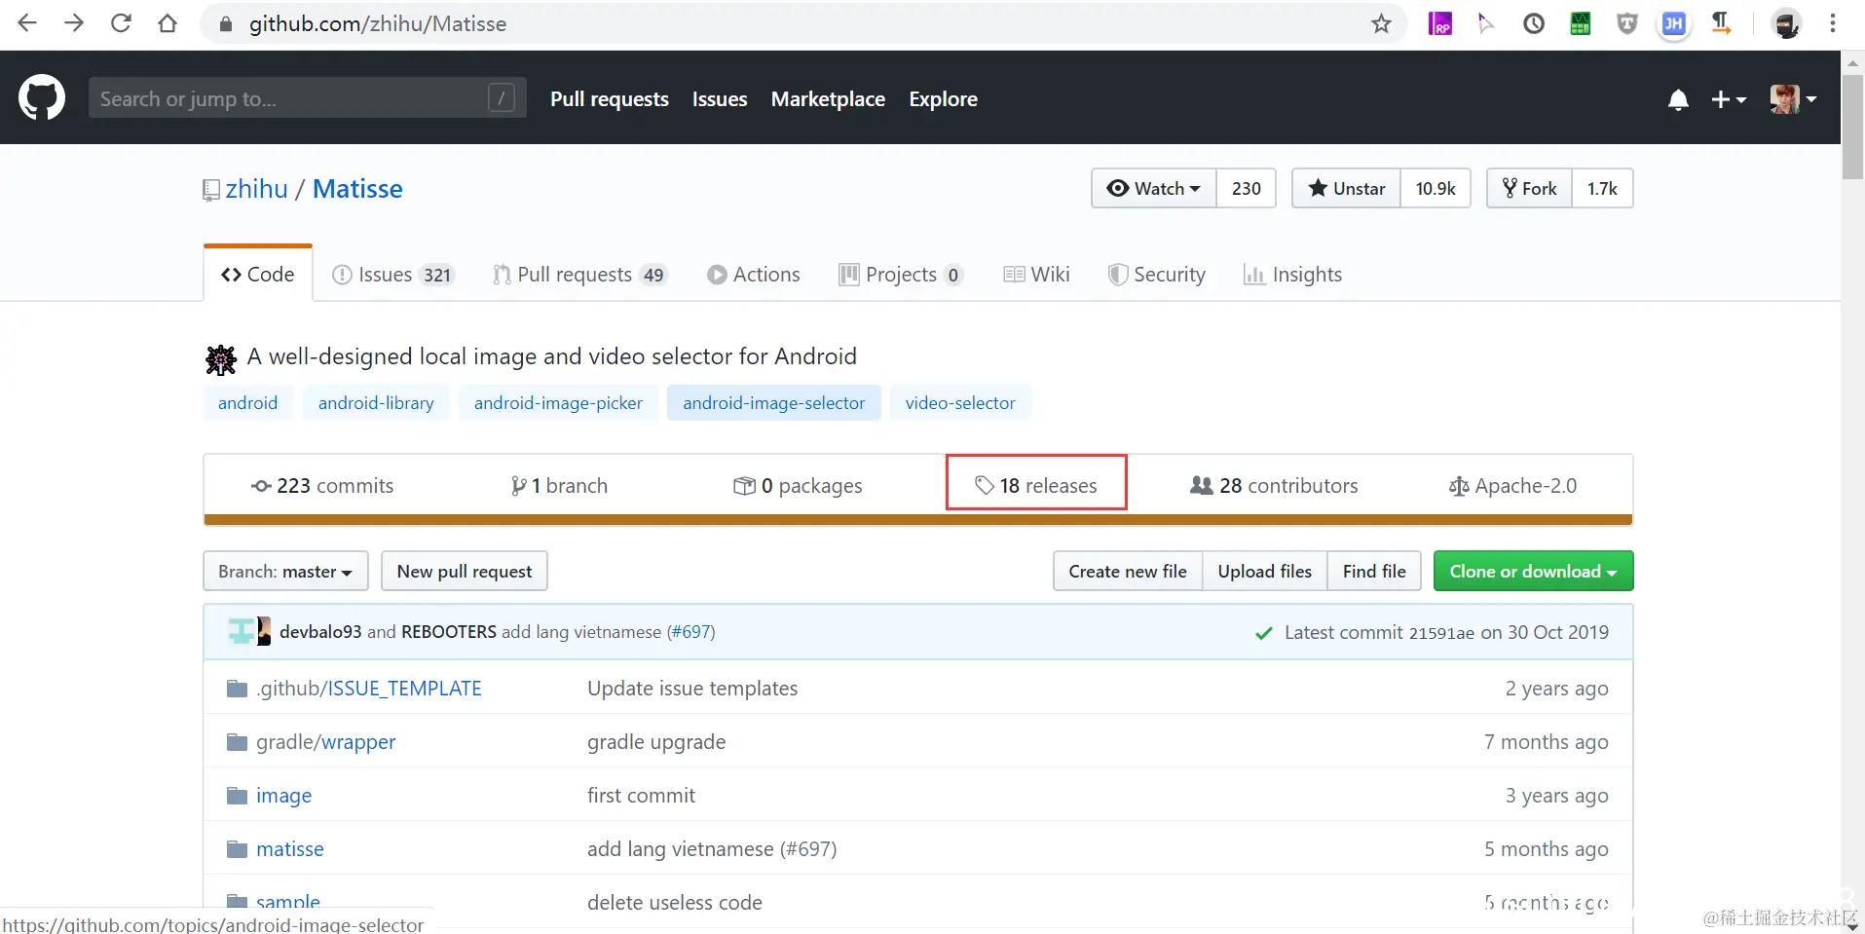Open Pull requests in the top navigation
The height and width of the screenshot is (934, 1865).
pos(610,99)
